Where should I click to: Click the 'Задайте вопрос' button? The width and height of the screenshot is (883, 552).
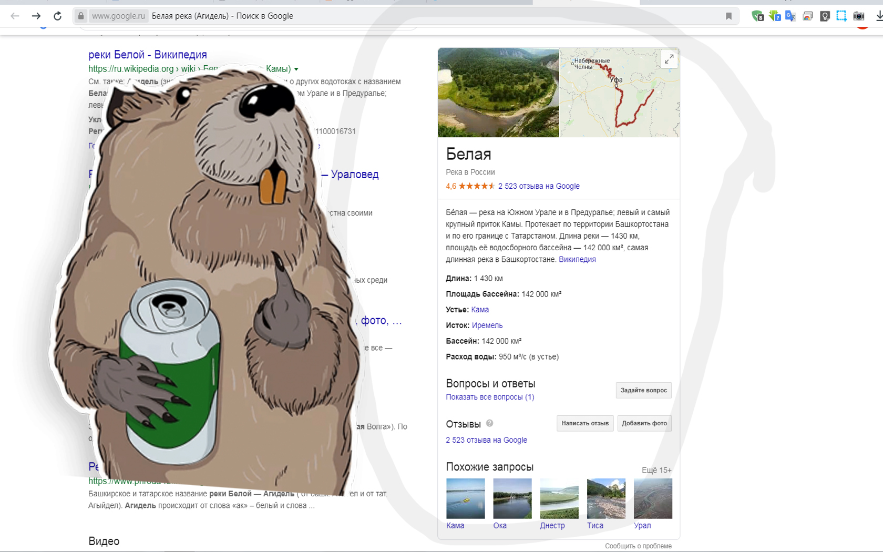click(643, 390)
